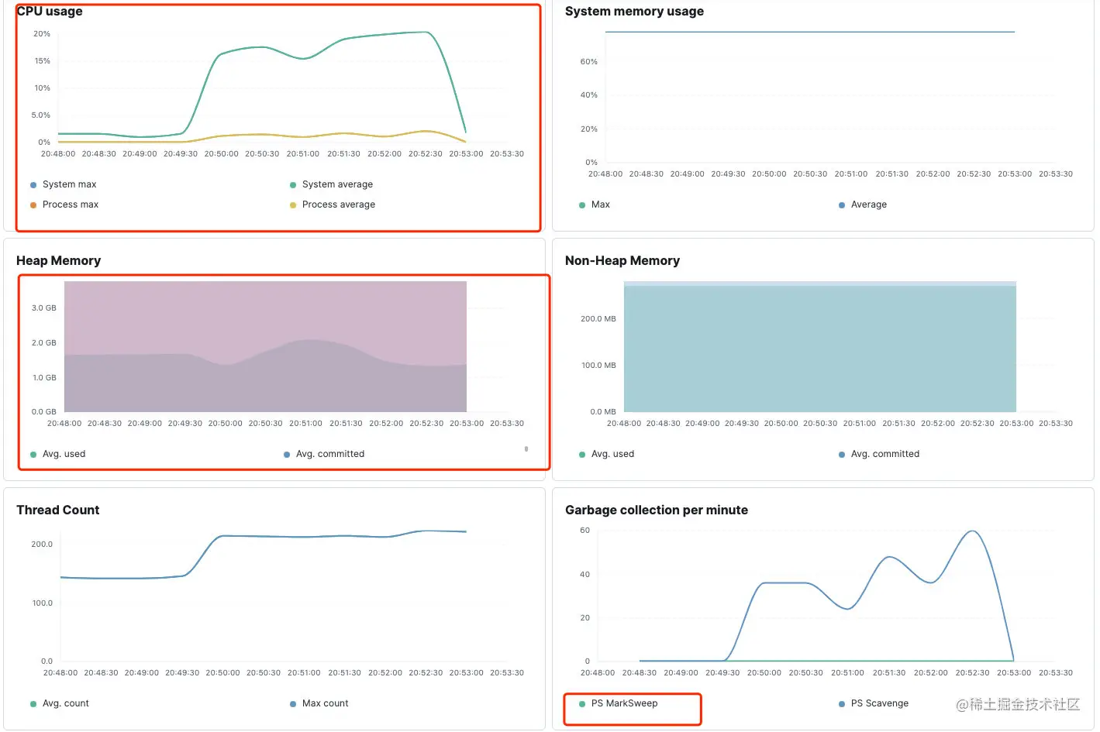Toggle Avg. committed legend item in Non-Heap Memory

[x=879, y=454]
